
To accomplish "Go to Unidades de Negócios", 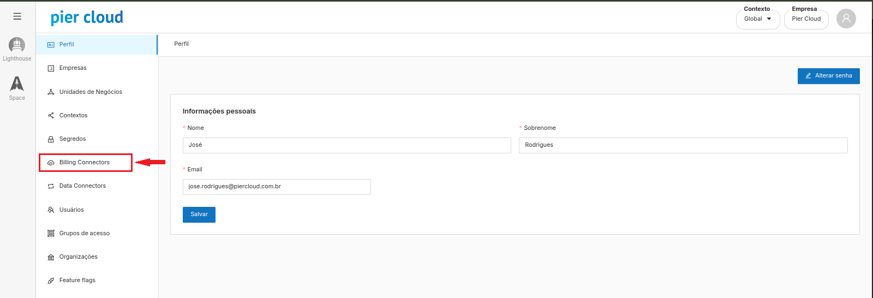I will tap(91, 92).
